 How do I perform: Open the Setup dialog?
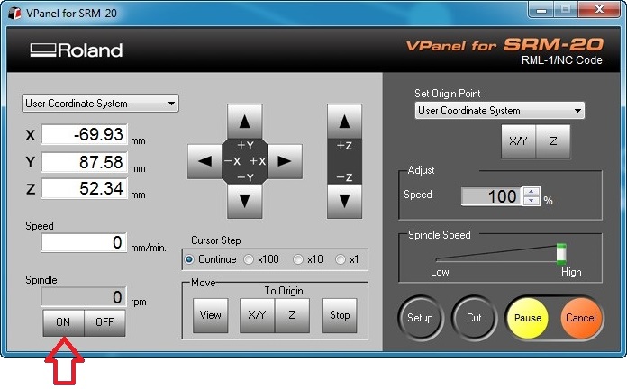pos(421,318)
